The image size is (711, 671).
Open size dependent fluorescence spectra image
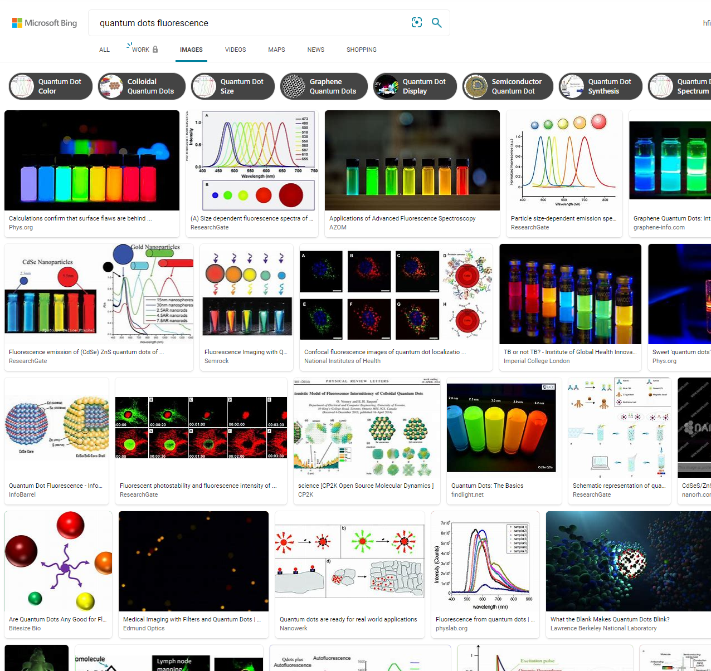click(253, 160)
